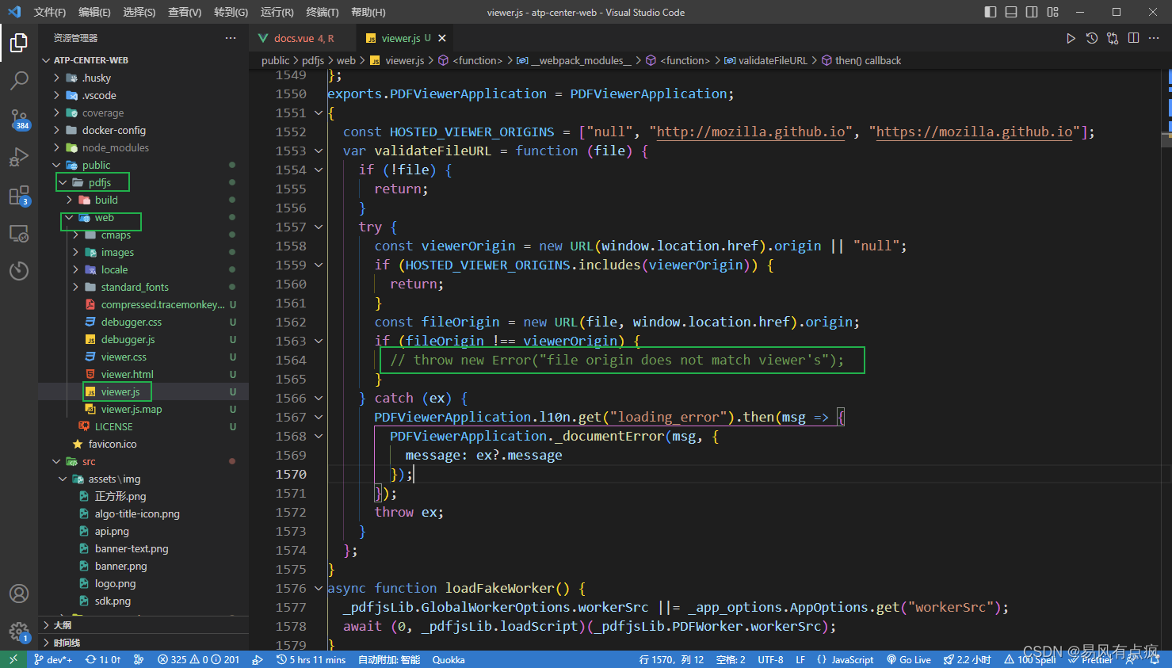This screenshot has height=668, width=1172.
Task: Split the editor to the right
Action: tap(1134, 38)
